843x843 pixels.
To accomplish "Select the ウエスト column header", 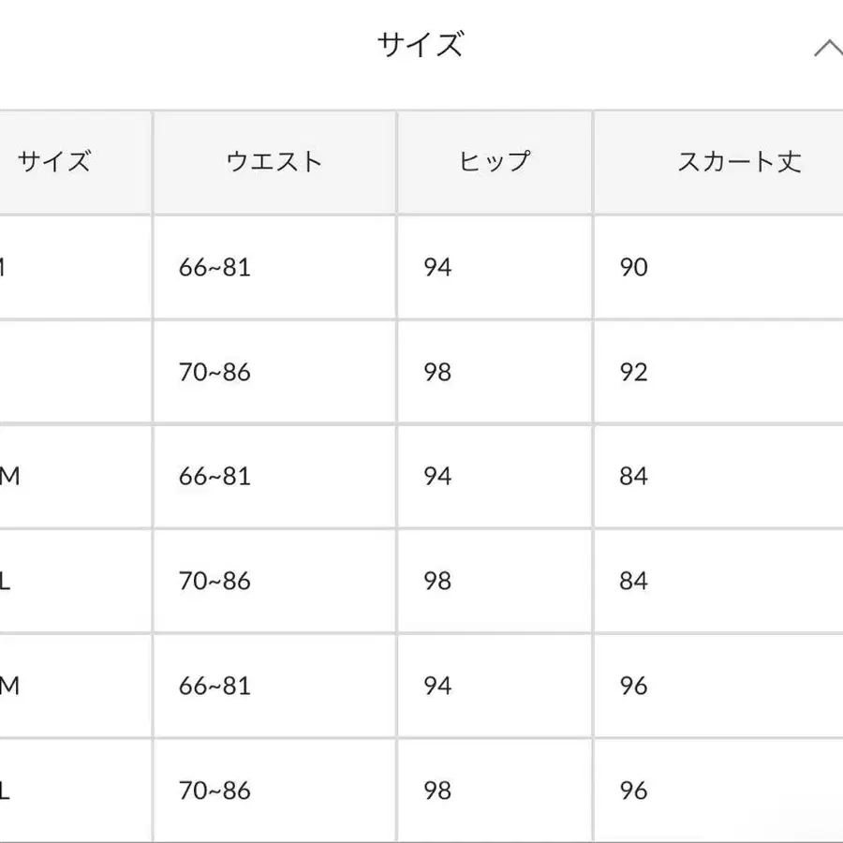I will click(274, 162).
